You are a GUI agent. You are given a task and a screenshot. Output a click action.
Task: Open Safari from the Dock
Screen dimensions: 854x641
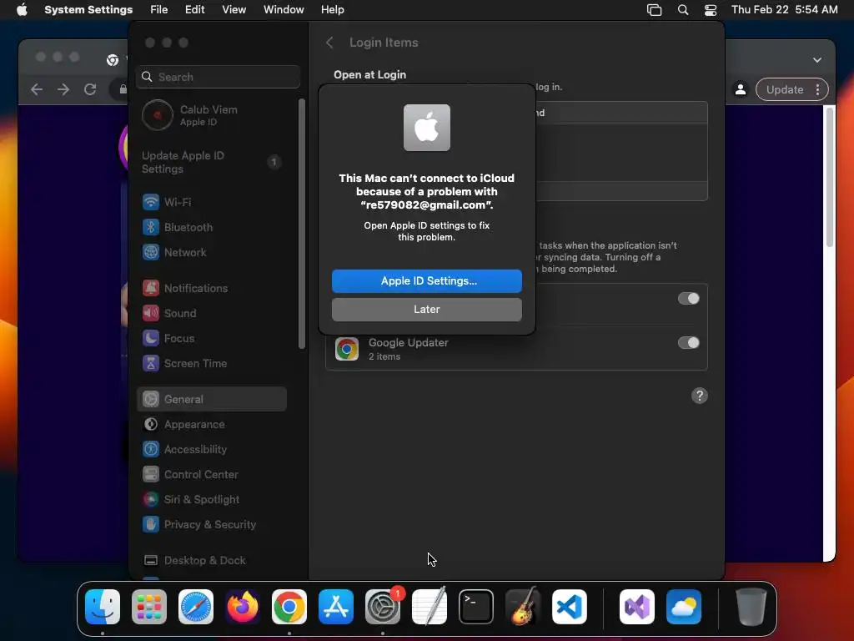(196, 607)
